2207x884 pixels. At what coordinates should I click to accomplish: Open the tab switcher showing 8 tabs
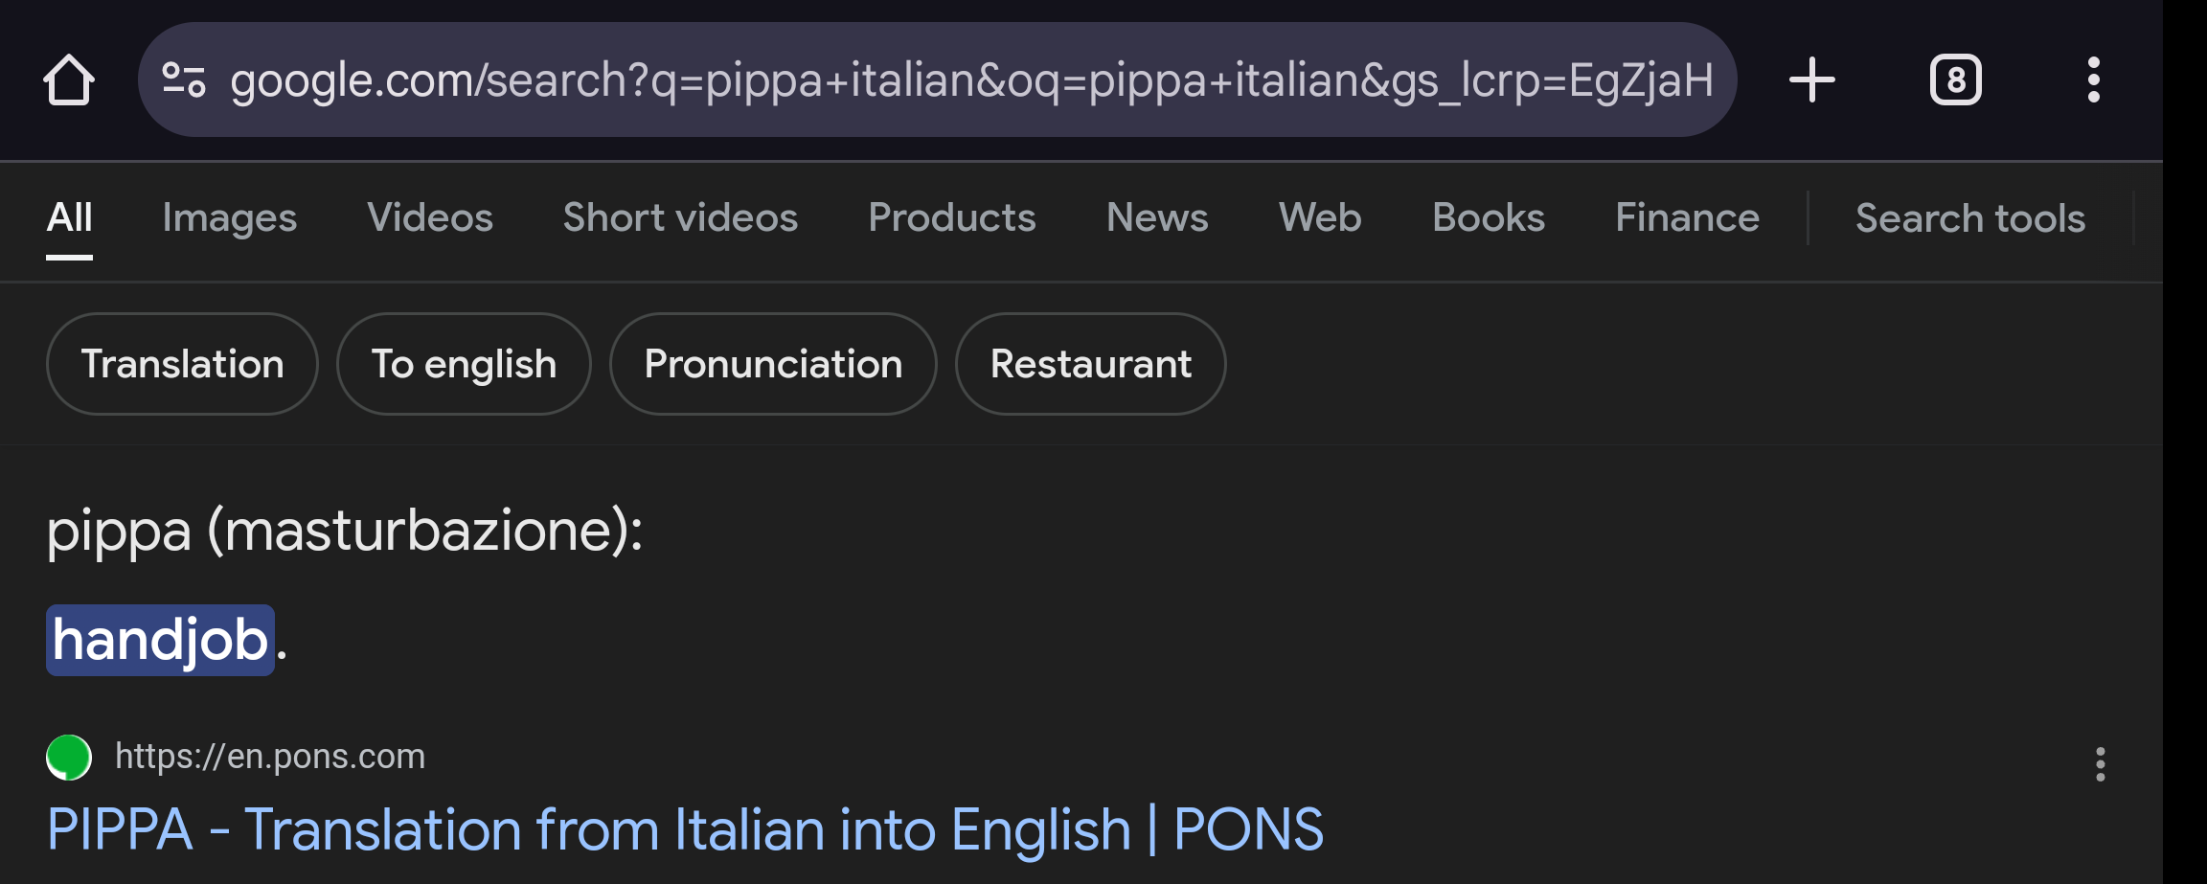pos(1956,79)
